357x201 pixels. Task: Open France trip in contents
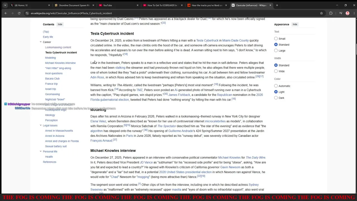(x=51, y=84)
